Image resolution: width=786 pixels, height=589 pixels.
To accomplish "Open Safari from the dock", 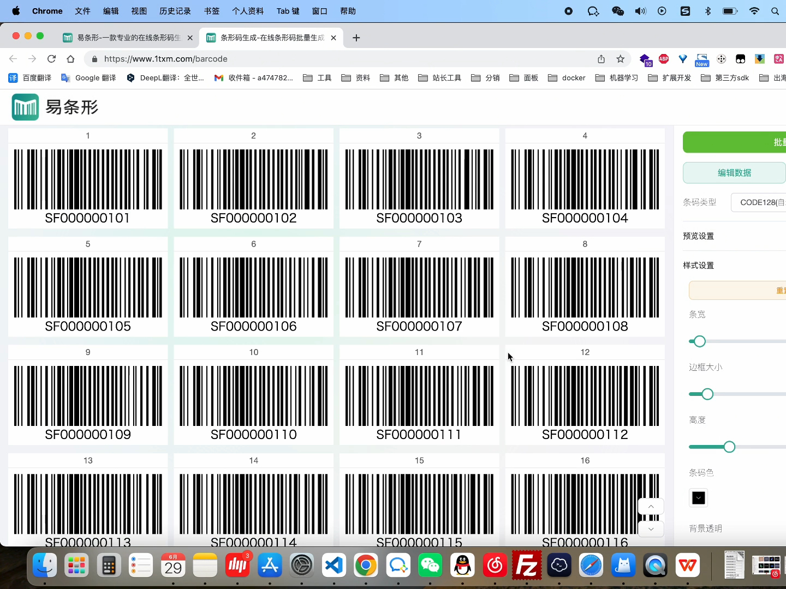I will coord(591,566).
